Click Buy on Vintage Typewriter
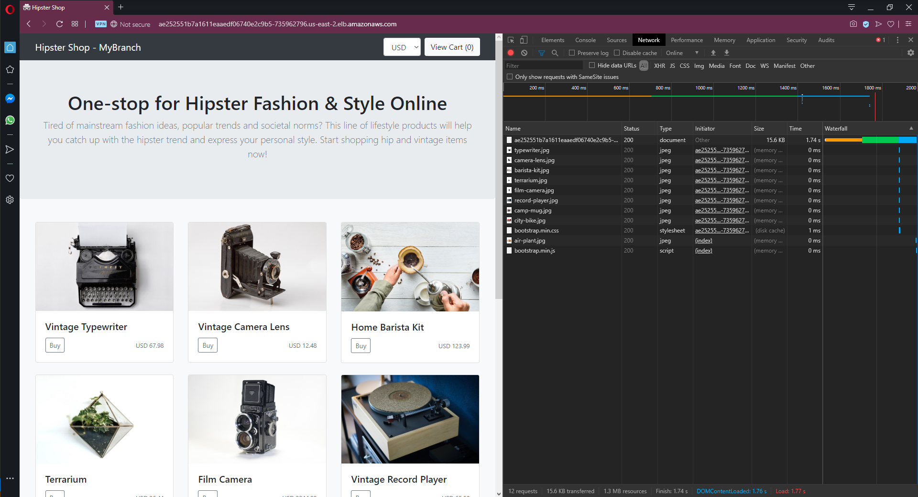918x497 pixels. coord(55,345)
